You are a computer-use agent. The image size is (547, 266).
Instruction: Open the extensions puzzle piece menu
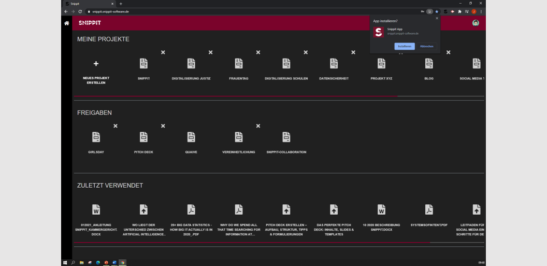[460, 11]
